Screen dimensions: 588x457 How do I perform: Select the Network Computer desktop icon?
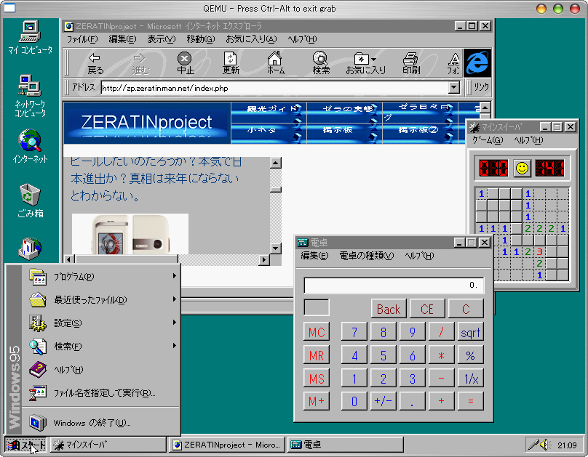coord(30,96)
